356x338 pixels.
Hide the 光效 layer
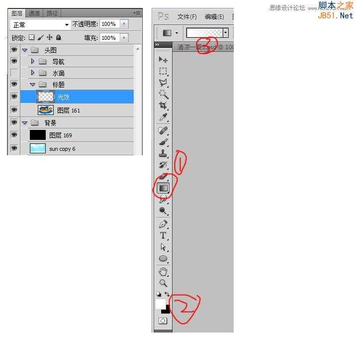(x=14, y=97)
